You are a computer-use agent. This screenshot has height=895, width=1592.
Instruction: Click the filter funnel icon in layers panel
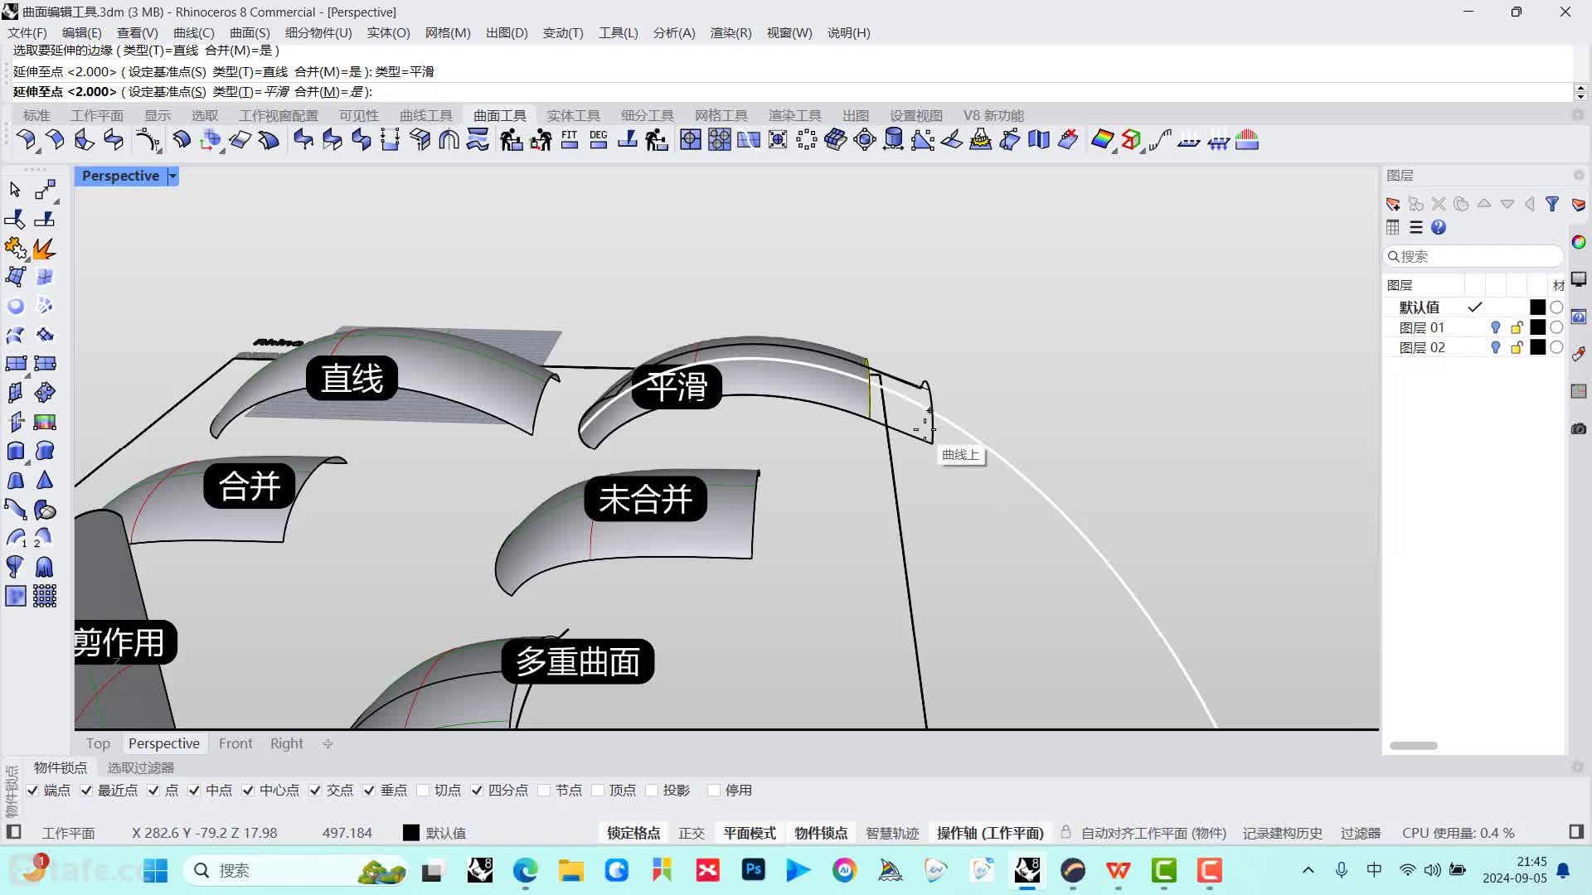1552,204
